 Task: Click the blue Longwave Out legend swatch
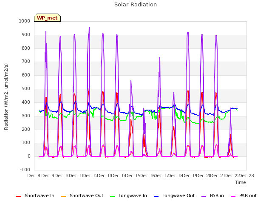pyautogui.click(x=156, y=196)
